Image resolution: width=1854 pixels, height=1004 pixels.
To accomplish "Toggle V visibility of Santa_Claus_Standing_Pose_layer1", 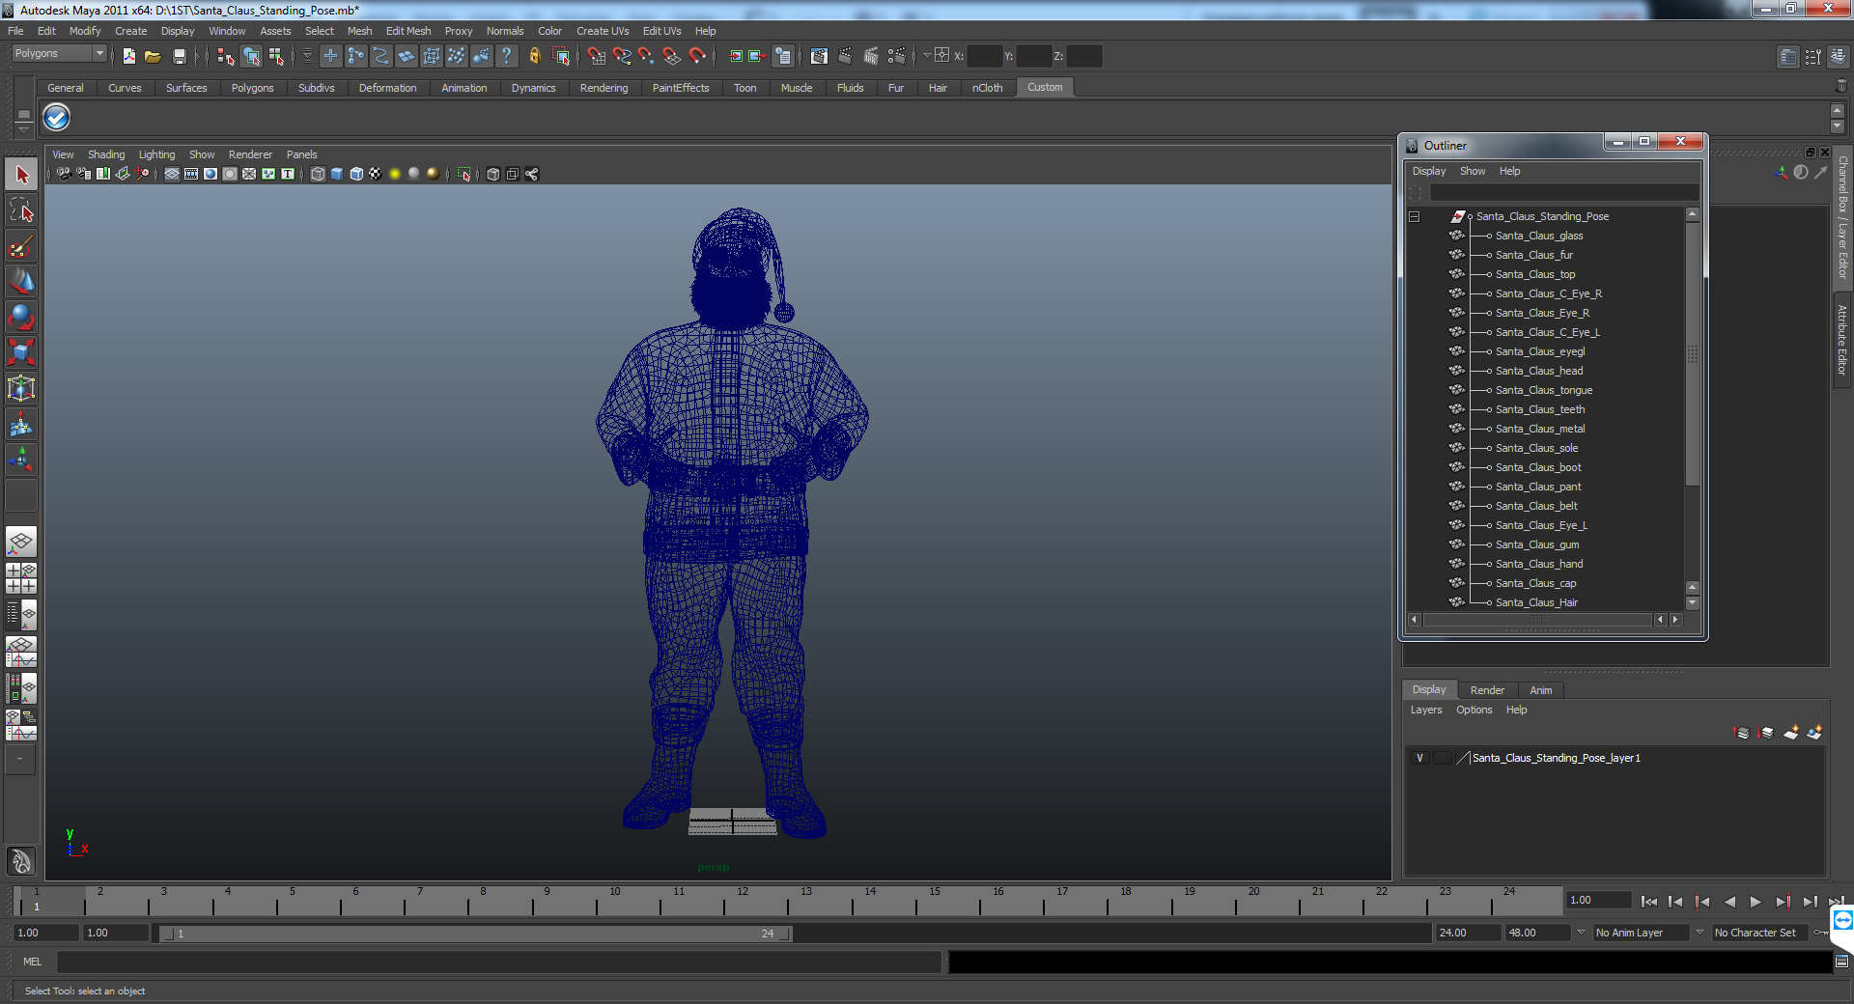I will [x=1419, y=758].
